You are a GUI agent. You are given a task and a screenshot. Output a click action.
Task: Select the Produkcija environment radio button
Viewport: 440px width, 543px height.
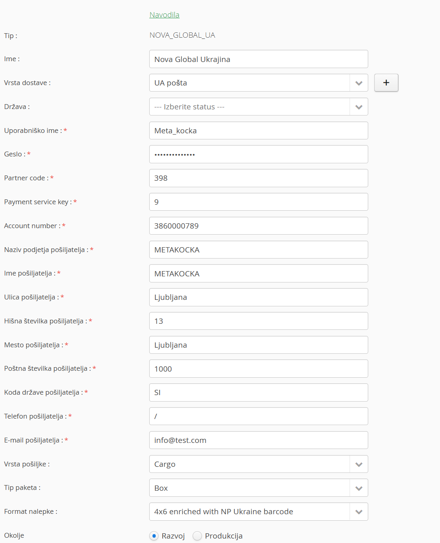click(x=197, y=536)
